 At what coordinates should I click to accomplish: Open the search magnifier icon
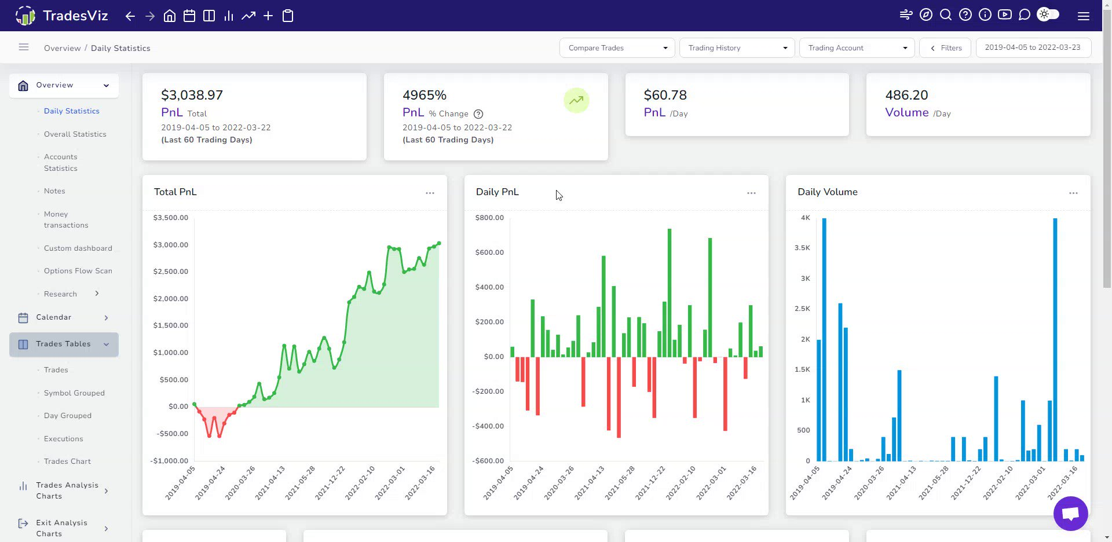(x=946, y=15)
